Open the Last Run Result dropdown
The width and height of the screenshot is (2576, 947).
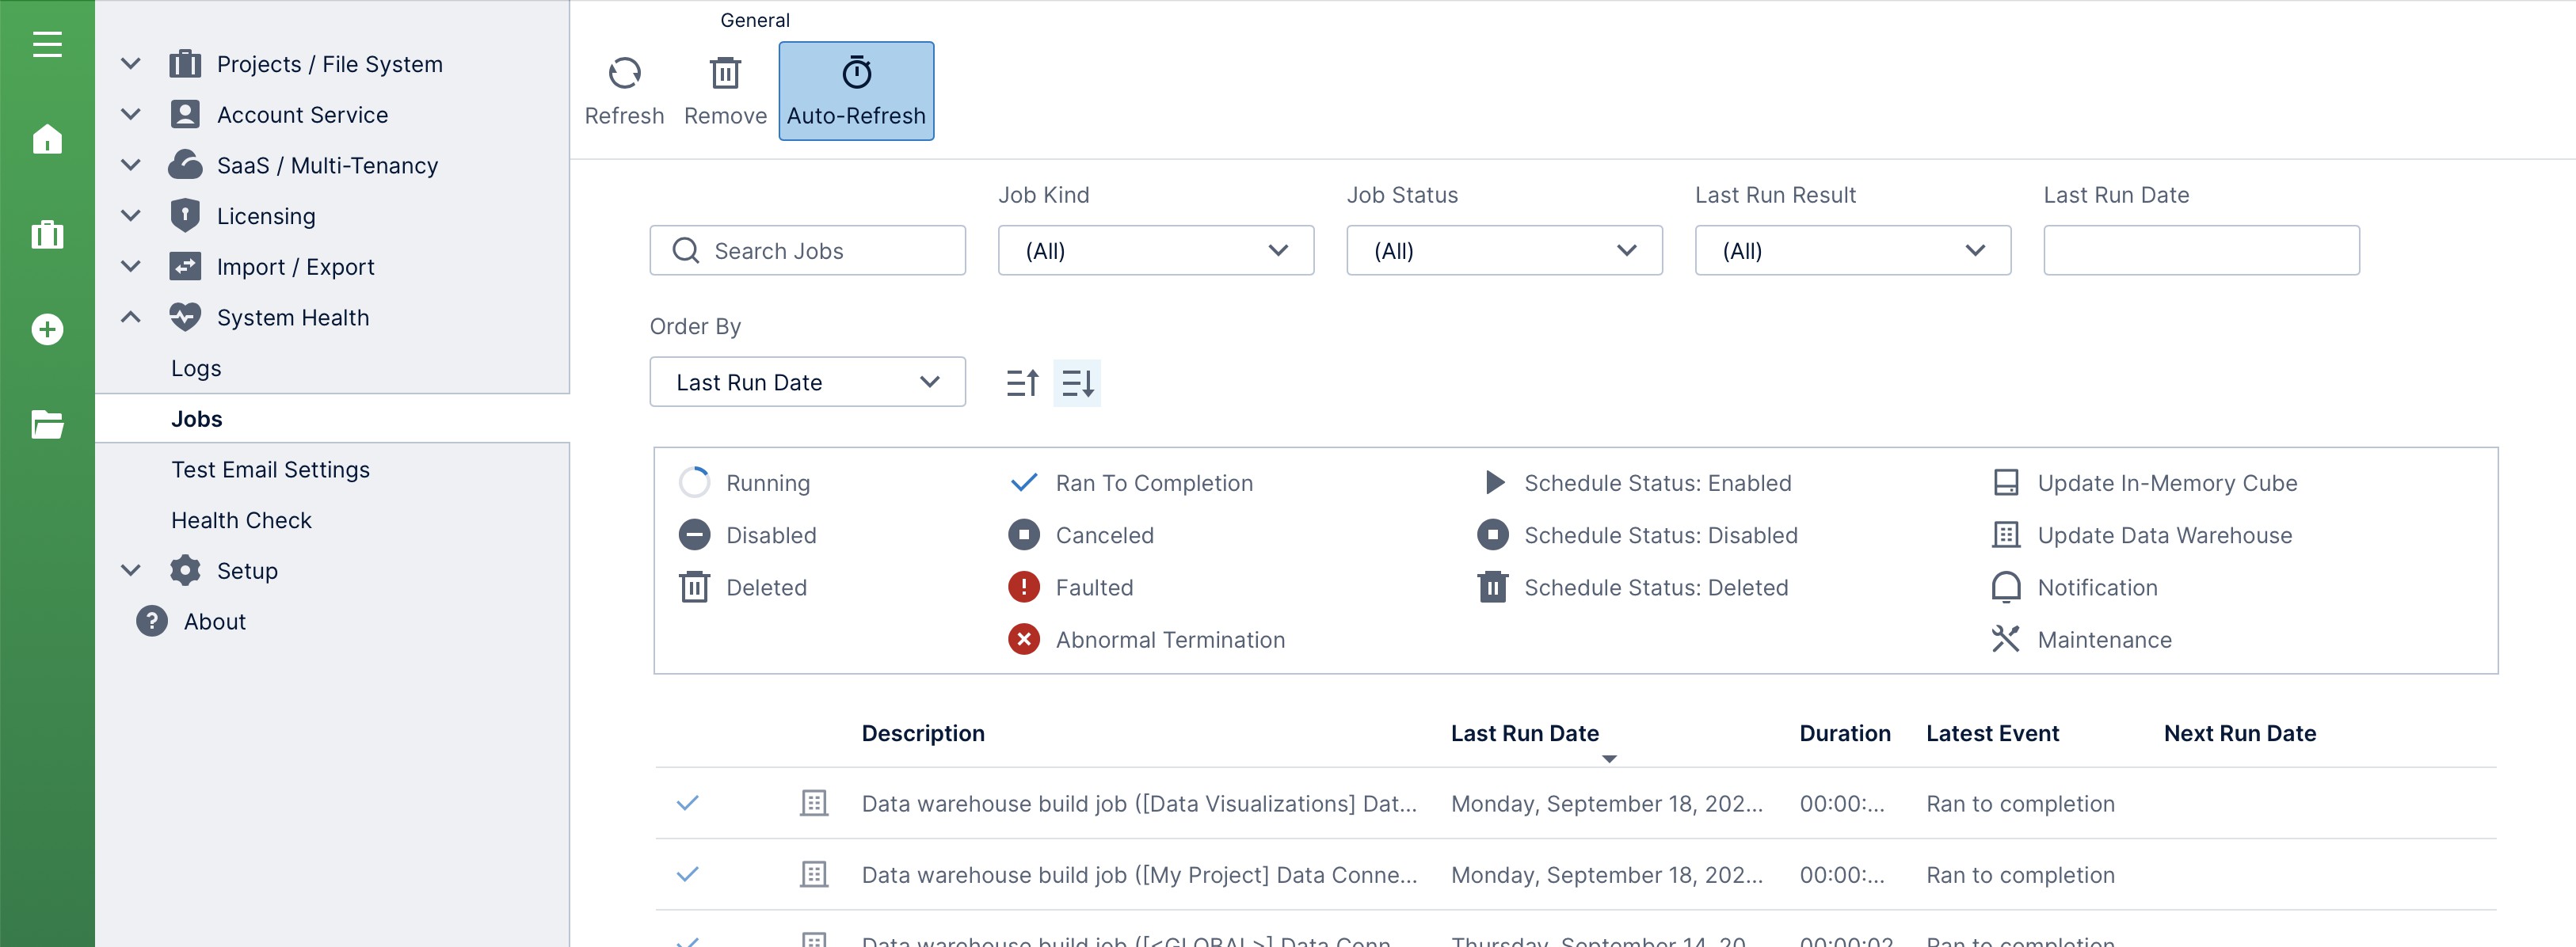tap(1851, 250)
